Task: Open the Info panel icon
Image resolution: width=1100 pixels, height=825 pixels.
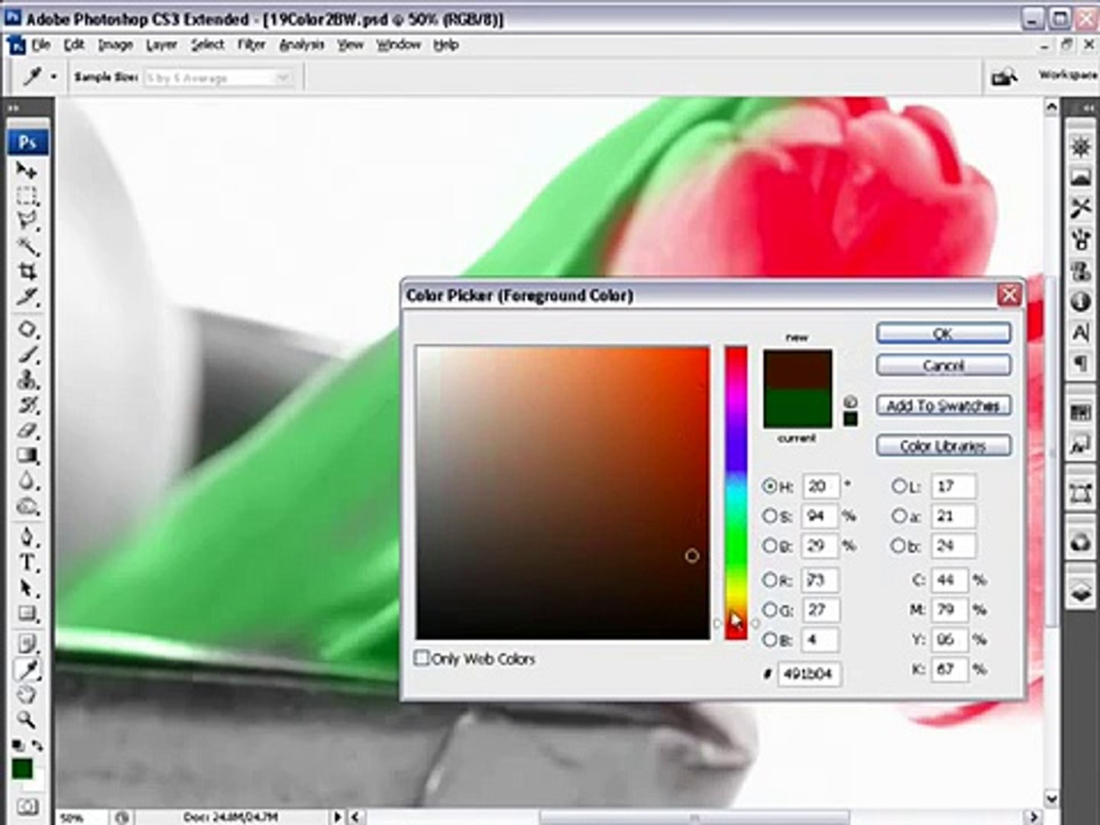Action: pyautogui.click(x=1080, y=302)
